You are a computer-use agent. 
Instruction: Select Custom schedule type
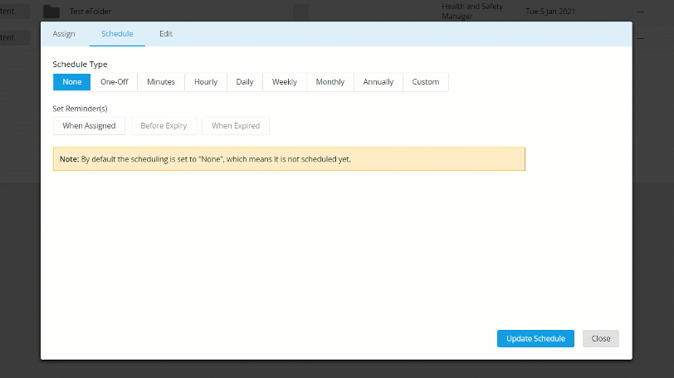[426, 82]
